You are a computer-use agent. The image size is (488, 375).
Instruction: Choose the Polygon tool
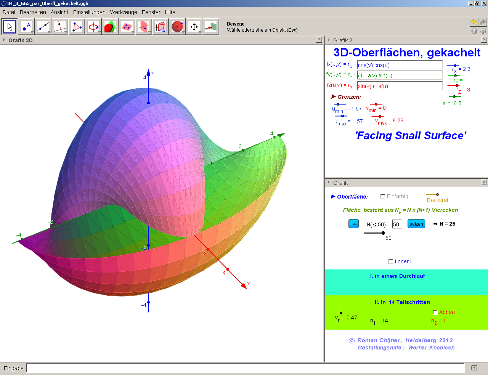[77, 27]
